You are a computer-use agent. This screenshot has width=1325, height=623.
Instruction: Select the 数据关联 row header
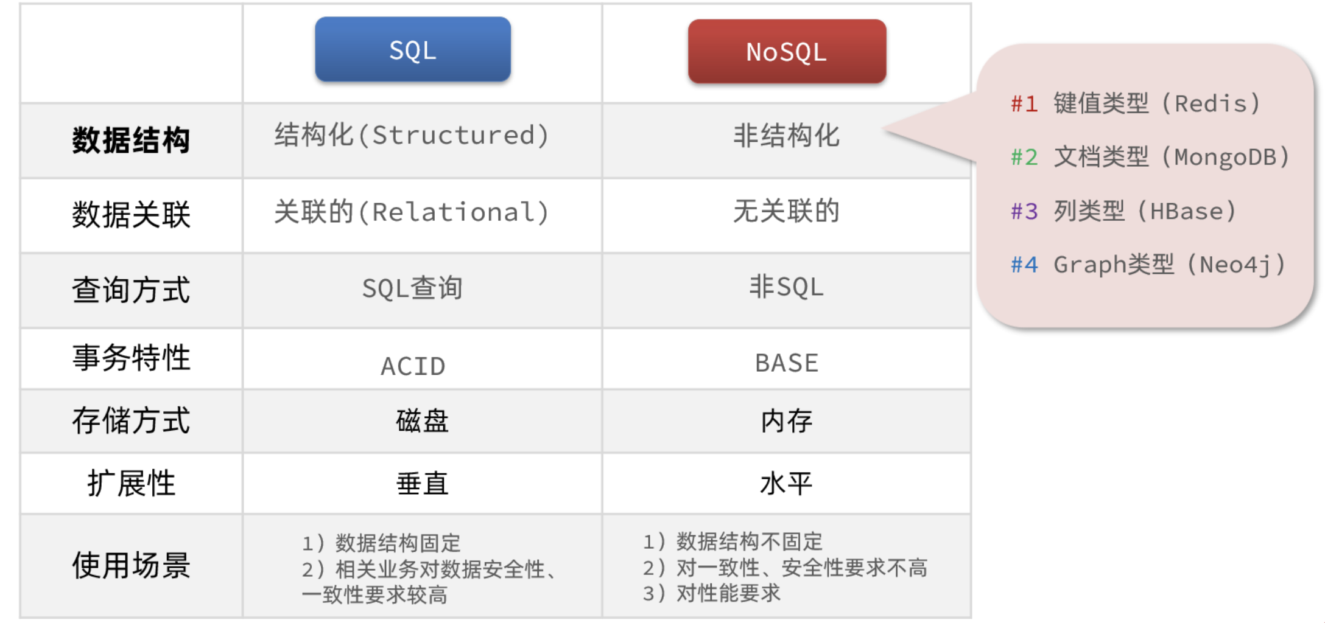pos(132,215)
